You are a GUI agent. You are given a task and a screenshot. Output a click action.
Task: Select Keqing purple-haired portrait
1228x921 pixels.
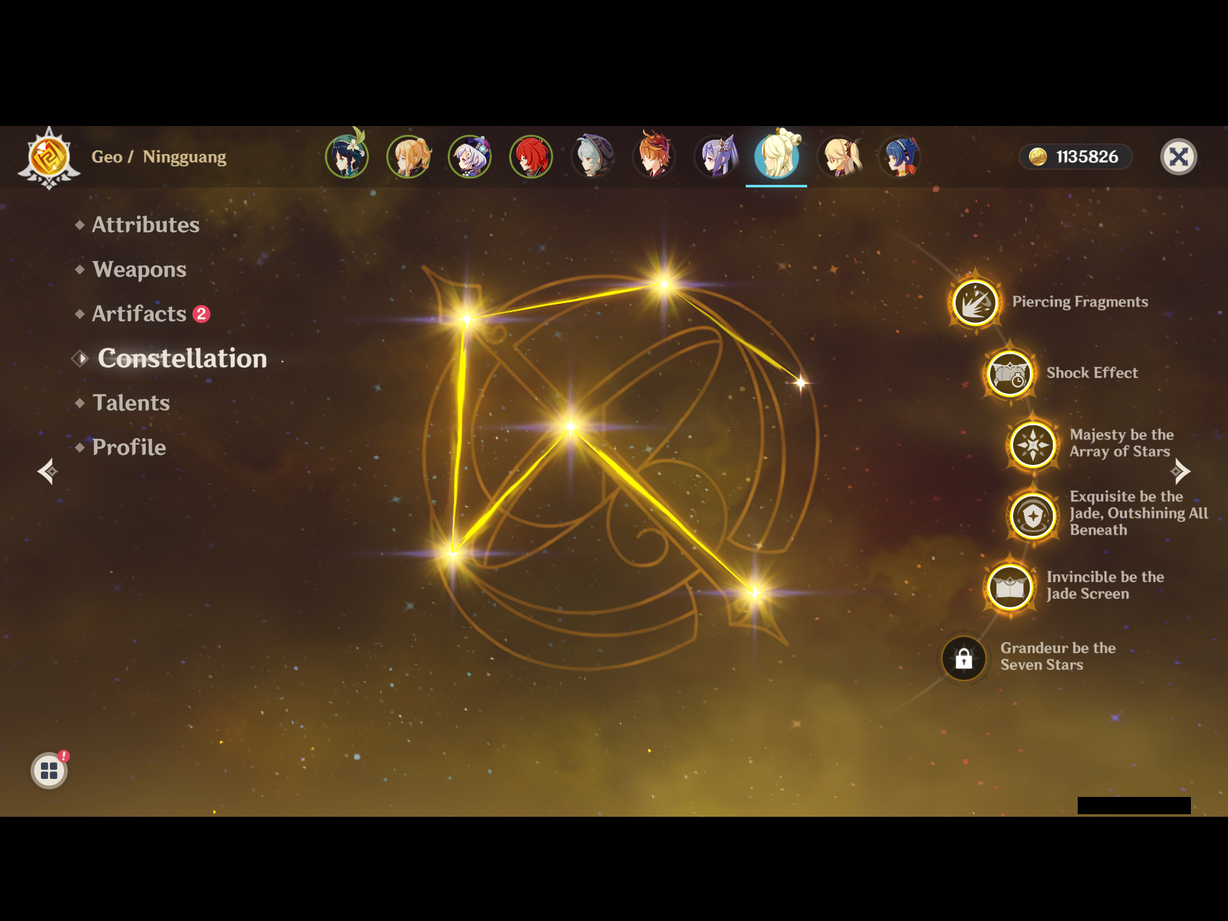point(716,155)
